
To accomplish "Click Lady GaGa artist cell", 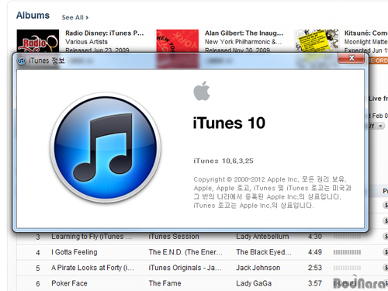I will pos(254,283).
